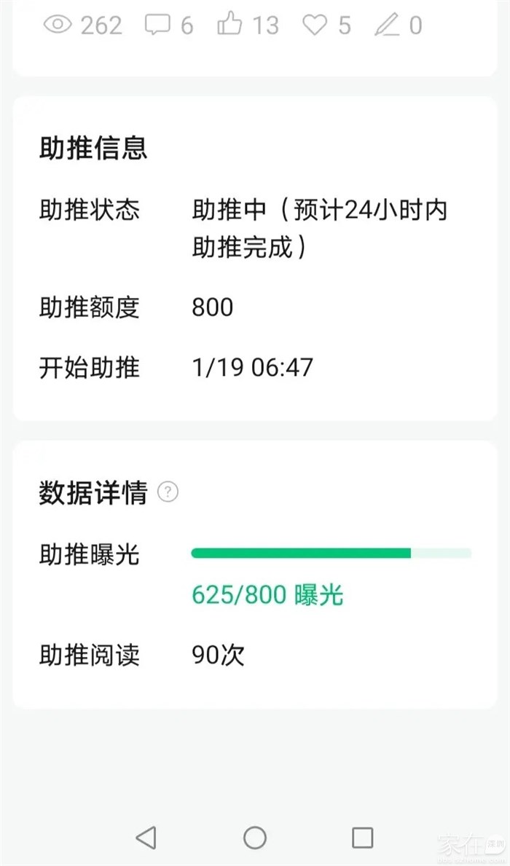Screen dimensions: 510x866
Task: Tap the pencil edit icon
Action: tap(387, 25)
